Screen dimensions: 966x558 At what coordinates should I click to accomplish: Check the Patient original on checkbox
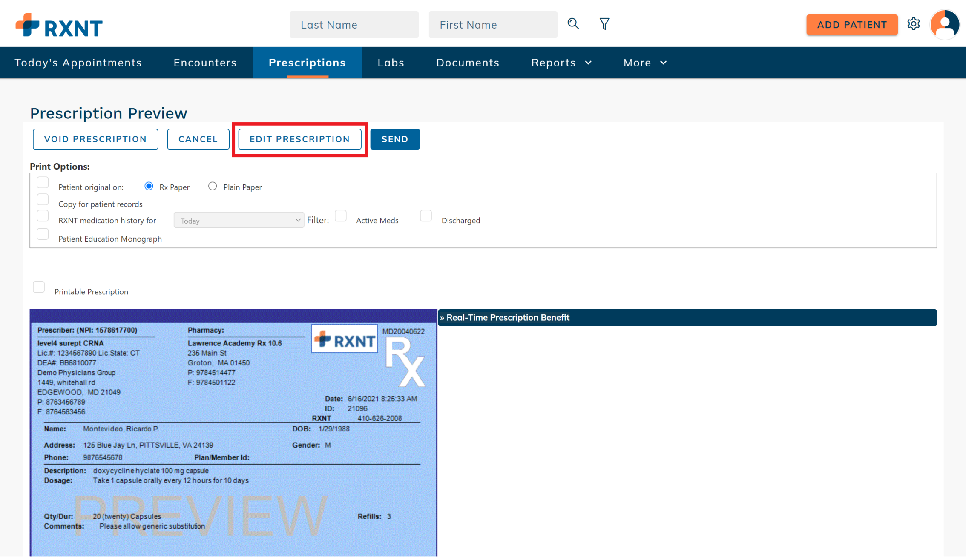coord(43,183)
